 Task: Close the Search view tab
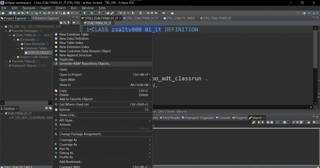pyautogui.click(x=264, y=118)
